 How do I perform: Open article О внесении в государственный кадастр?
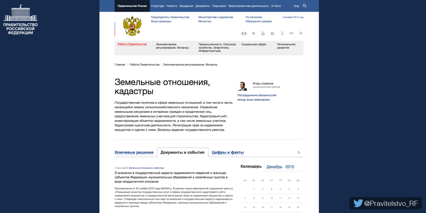pos(171,177)
